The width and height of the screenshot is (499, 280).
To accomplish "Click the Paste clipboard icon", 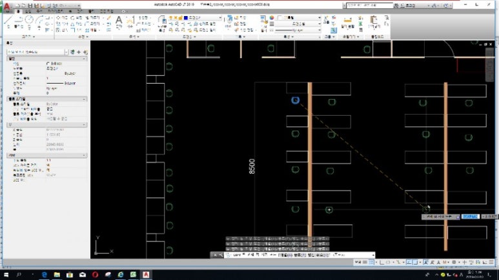I will (x=374, y=20).
